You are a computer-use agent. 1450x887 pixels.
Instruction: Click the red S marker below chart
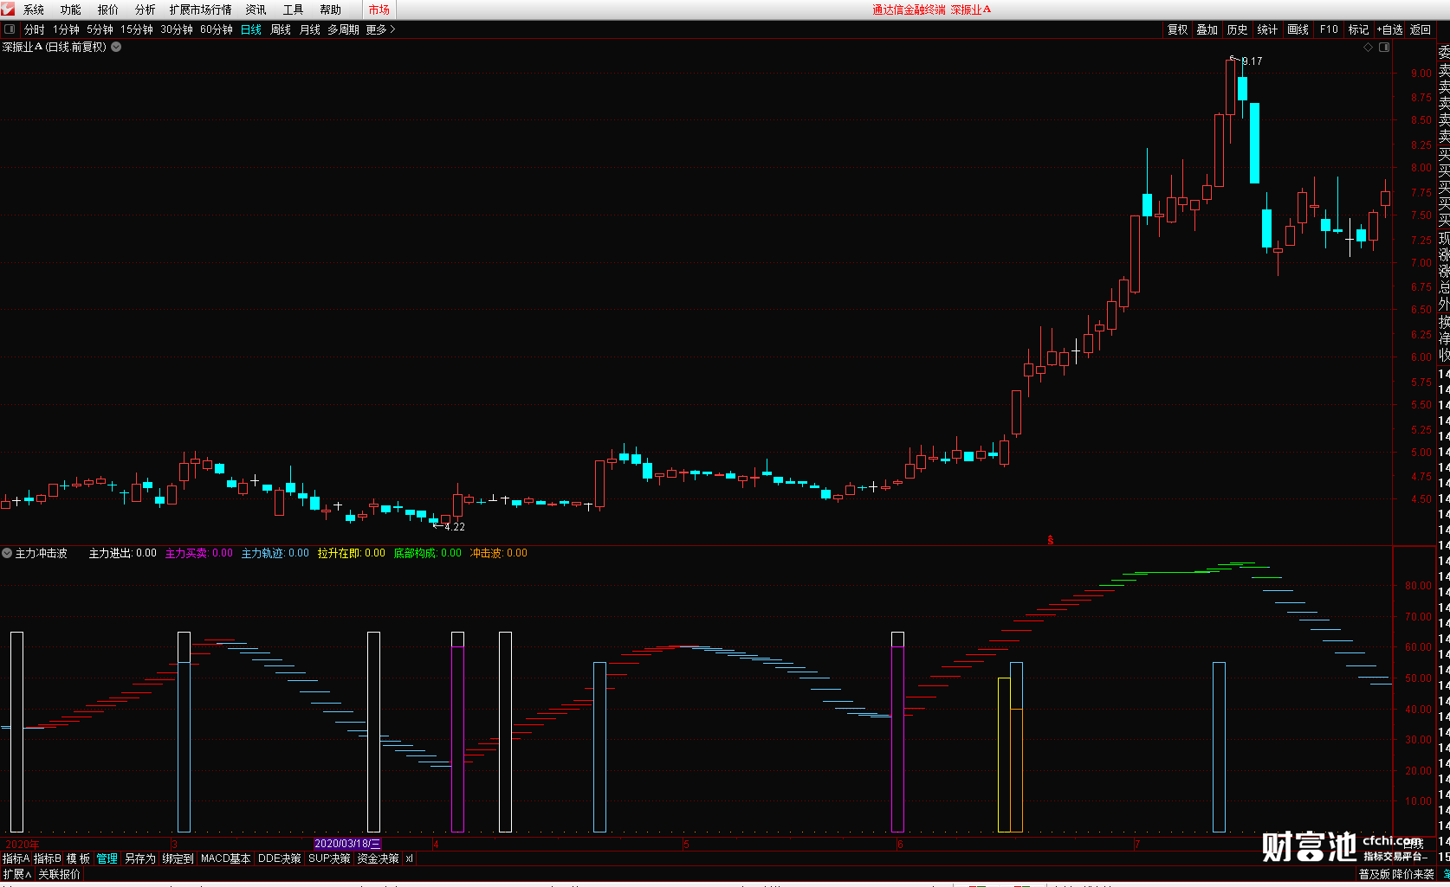click(x=1051, y=540)
